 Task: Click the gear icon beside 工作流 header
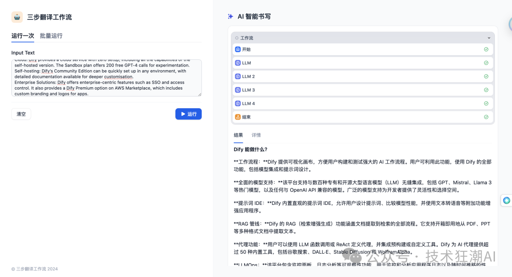point(237,38)
